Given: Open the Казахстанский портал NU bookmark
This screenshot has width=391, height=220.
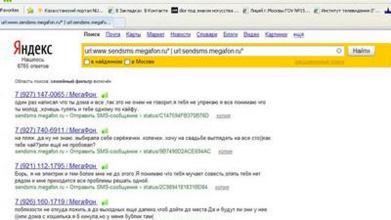Looking at the screenshot, I should coord(70,11).
